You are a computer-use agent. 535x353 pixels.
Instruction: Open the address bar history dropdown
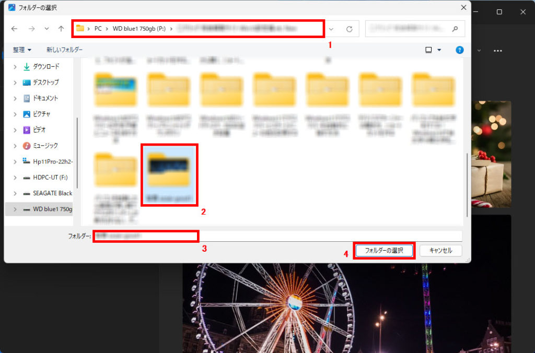point(331,29)
